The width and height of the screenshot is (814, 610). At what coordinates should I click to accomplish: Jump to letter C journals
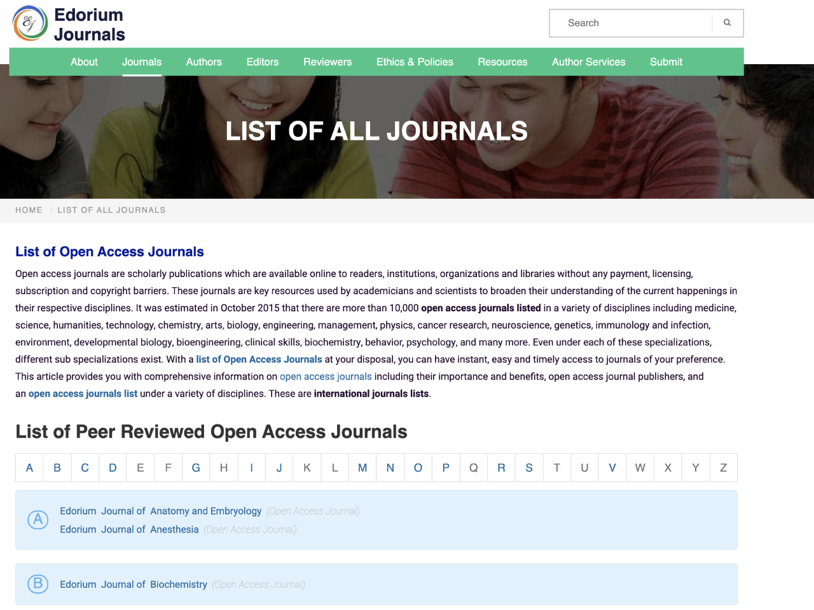pos(85,468)
